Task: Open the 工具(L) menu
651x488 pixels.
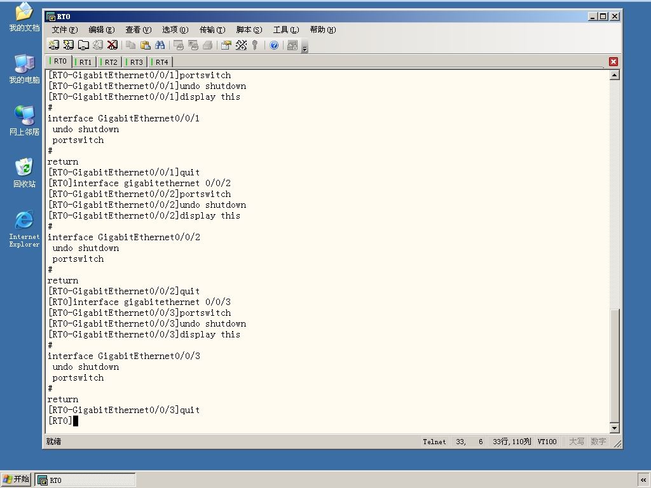Action: [x=285, y=29]
